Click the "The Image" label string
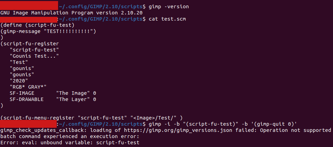 pos(73,93)
